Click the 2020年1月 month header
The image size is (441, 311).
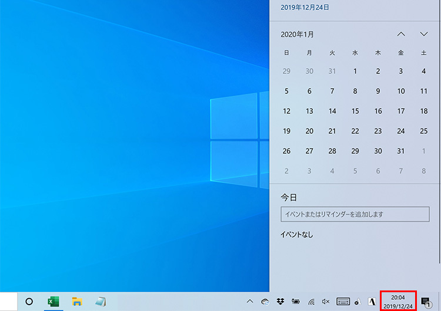pyautogui.click(x=298, y=35)
